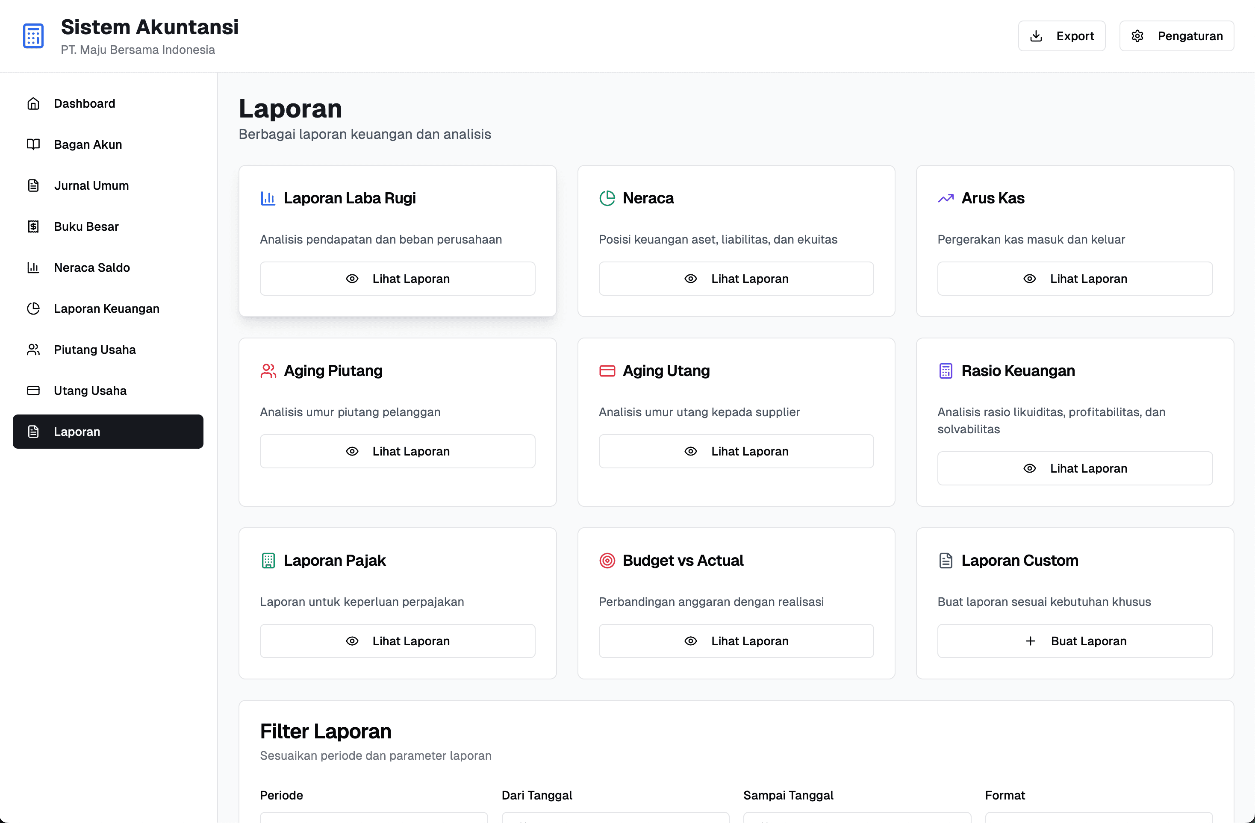Screen dimensions: 1255x823
Task: Open Utang Usaha menu item
Action: [108, 391]
